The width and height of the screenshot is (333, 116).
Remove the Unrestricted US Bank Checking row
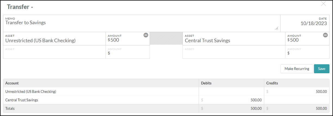click(x=146, y=35)
